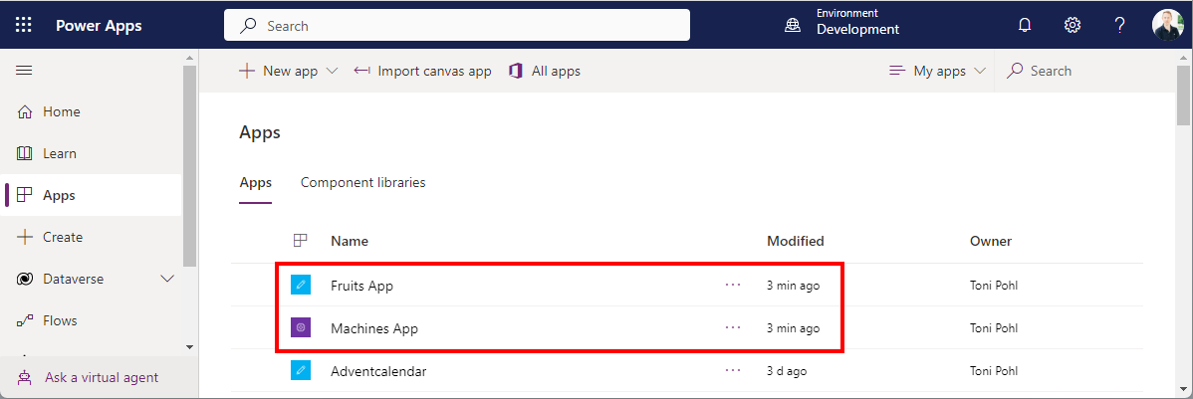Click the Fruits App canvas icon
Image resolution: width=1193 pixels, height=399 pixels.
tap(301, 286)
